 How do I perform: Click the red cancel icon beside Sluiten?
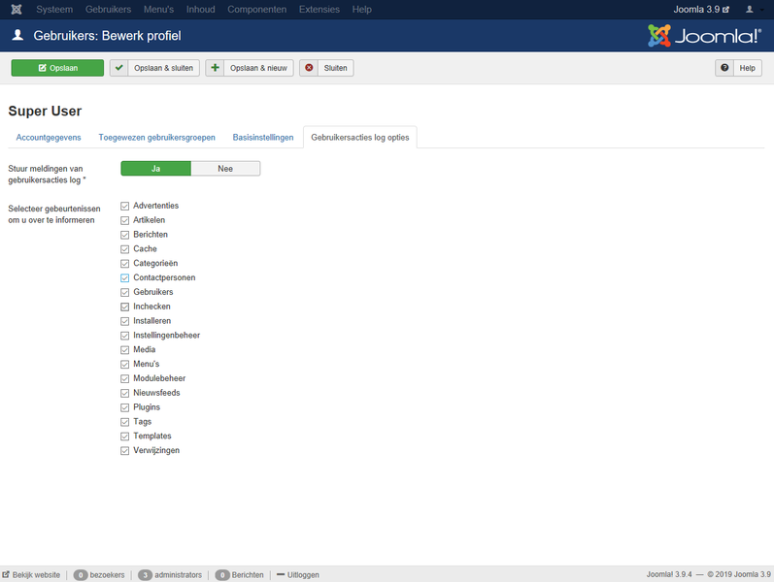coord(309,68)
